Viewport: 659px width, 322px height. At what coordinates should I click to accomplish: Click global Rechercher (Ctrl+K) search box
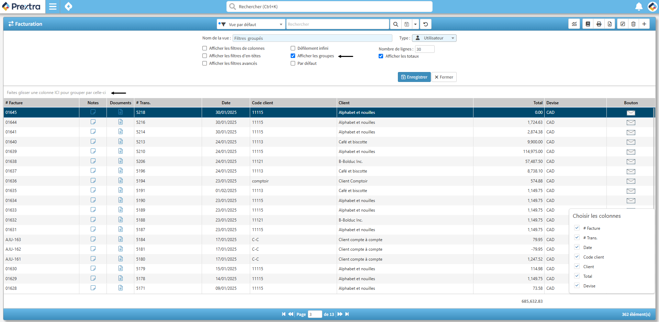coord(329,7)
